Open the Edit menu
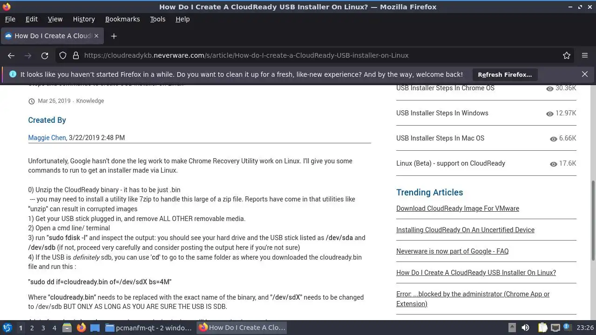Image resolution: width=596 pixels, height=335 pixels. coord(32,19)
